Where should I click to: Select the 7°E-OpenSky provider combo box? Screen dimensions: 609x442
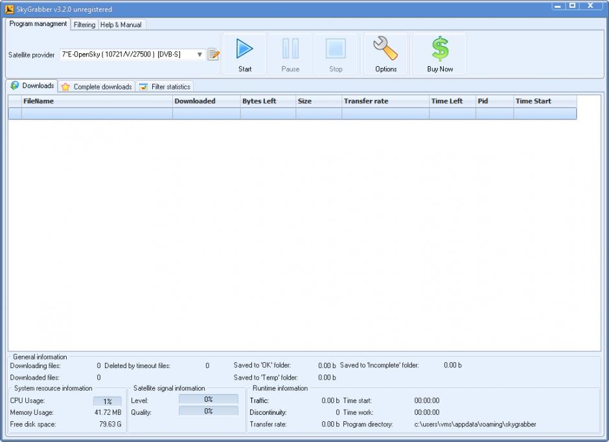click(x=132, y=54)
